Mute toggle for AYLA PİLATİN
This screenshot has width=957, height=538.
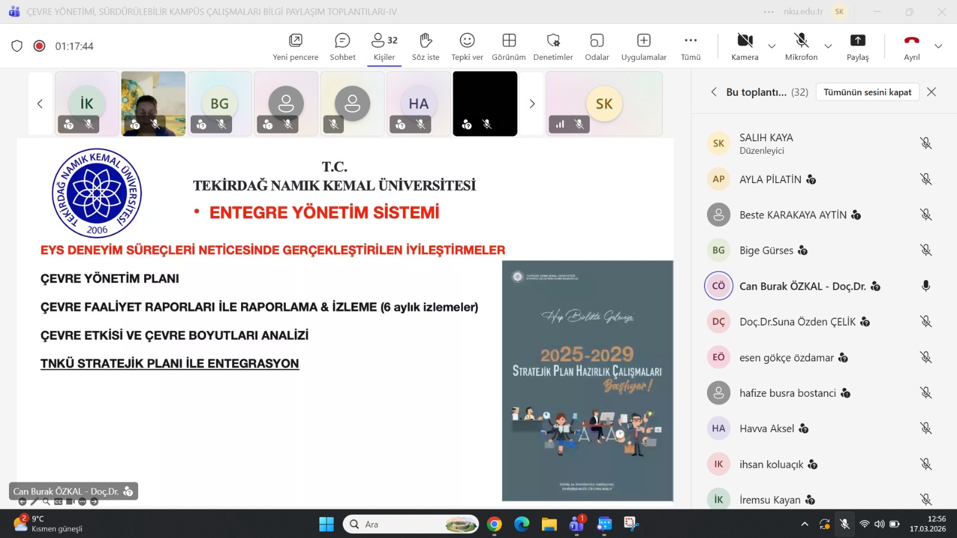[926, 179]
